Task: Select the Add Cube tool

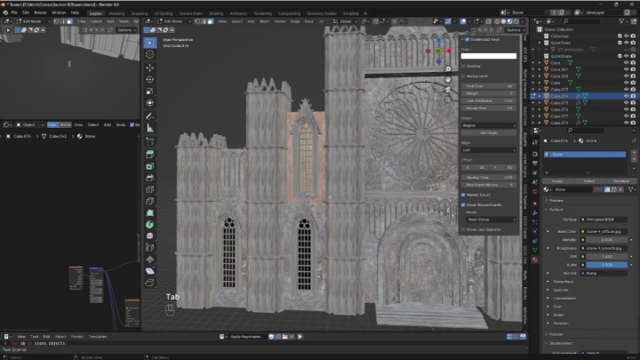Action: pyautogui.click(x=150, y=141)
